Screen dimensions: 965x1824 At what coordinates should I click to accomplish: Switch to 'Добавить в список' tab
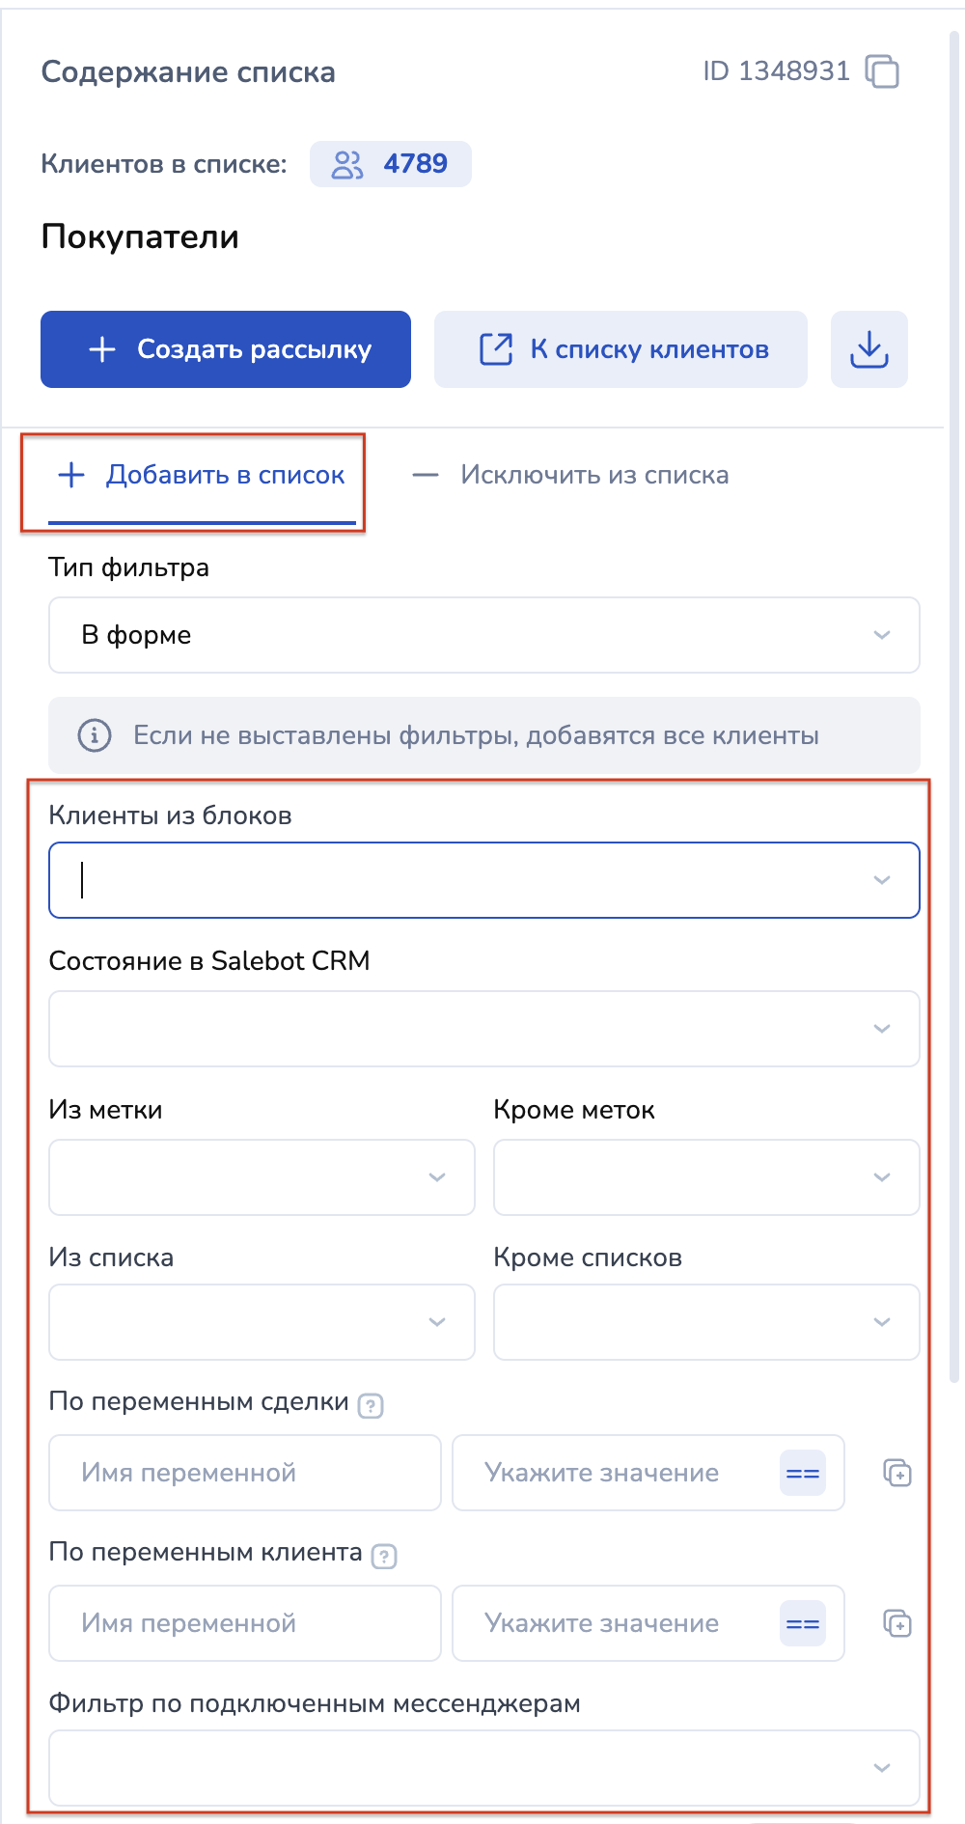[202, 475]
